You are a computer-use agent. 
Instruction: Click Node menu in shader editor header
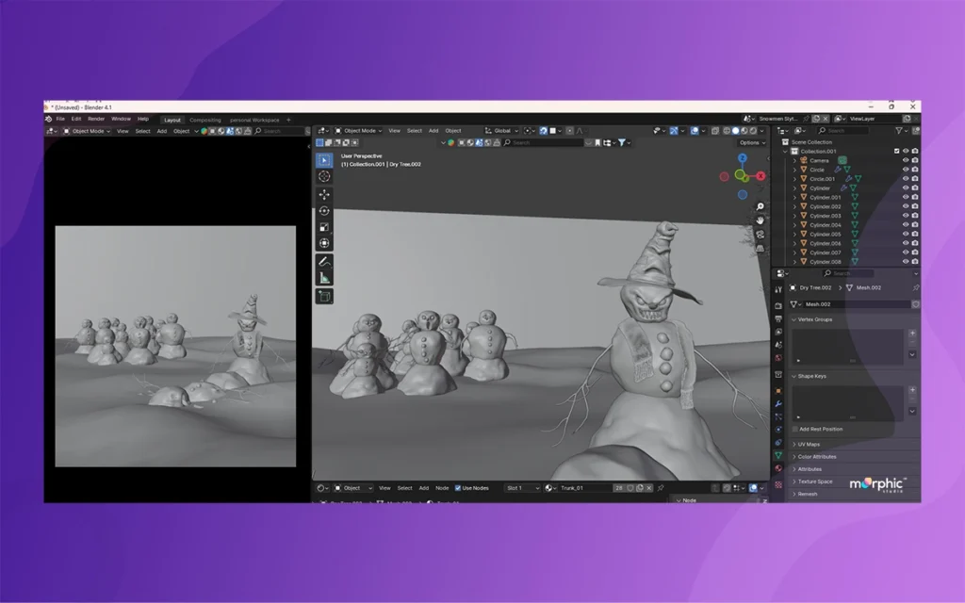442,488
